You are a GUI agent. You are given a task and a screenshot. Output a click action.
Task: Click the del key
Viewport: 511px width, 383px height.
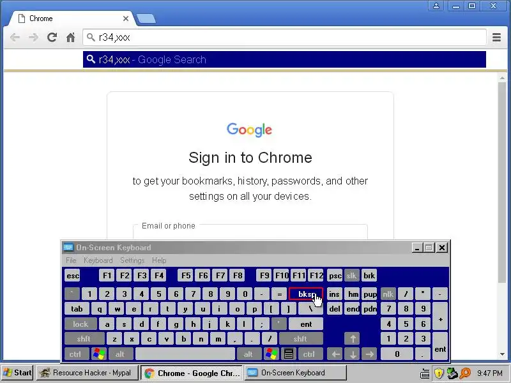[335, 309]
